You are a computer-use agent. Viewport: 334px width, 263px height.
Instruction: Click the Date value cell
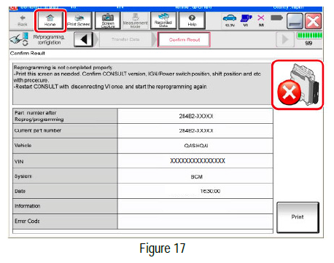click(195, 191)
